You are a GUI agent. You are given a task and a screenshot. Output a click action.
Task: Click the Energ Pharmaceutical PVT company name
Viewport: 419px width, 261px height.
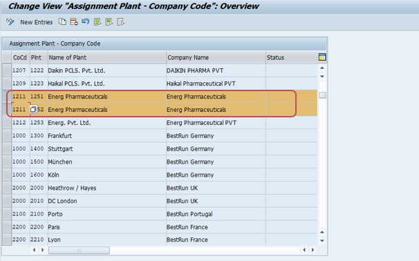[201, 123]
